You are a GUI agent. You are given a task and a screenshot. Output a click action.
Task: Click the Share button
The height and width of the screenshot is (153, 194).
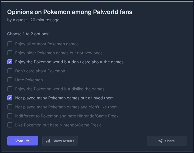[x=167, y=141]
